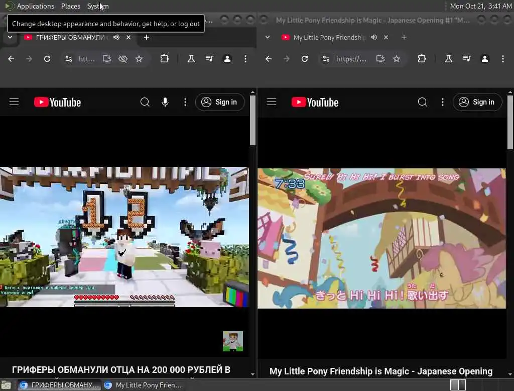Click the My Little Pony video player
514x391 pixels.
coord(381,238)
